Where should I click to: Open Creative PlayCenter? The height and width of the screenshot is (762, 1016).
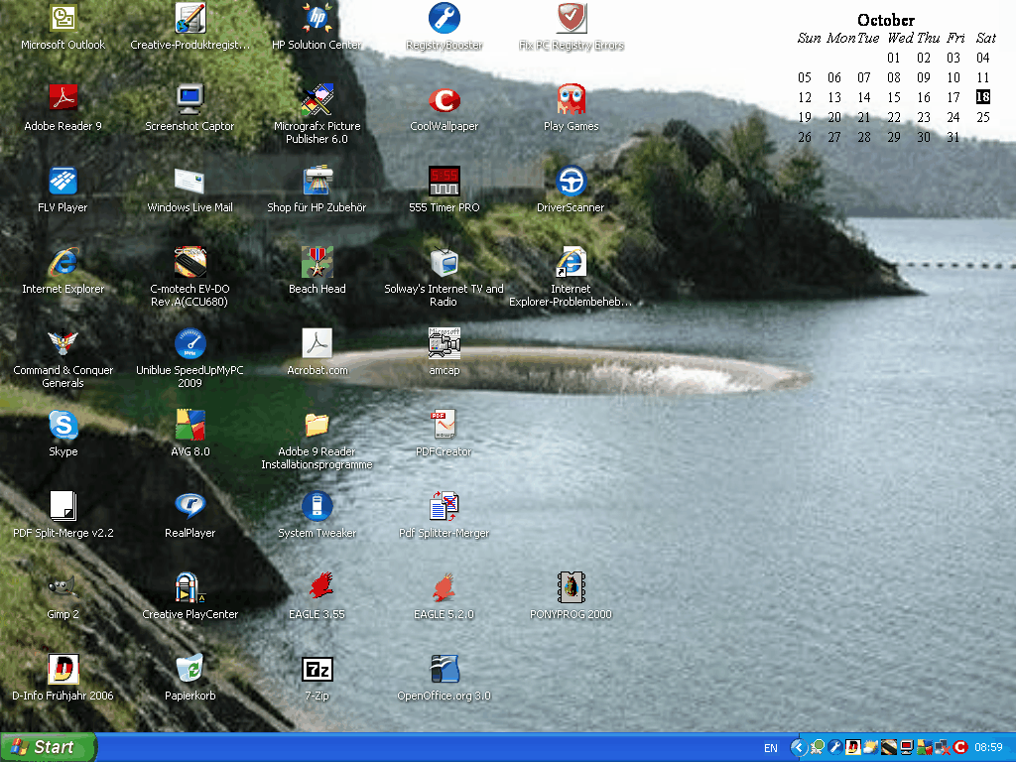tap(190, 587)
